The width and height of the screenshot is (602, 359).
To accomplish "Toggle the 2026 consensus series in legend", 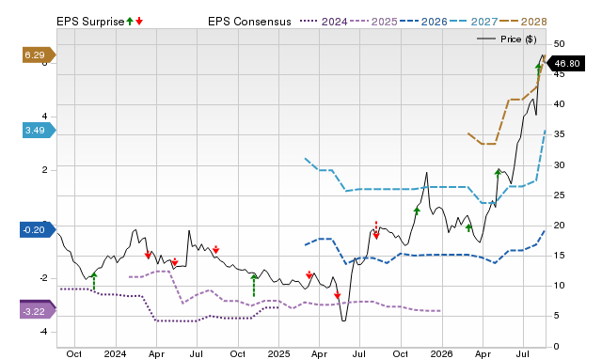I will tap(423, 22).
